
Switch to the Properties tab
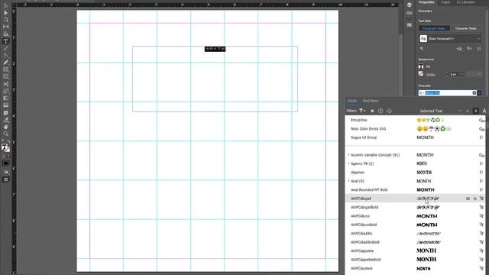coord(426,2)
